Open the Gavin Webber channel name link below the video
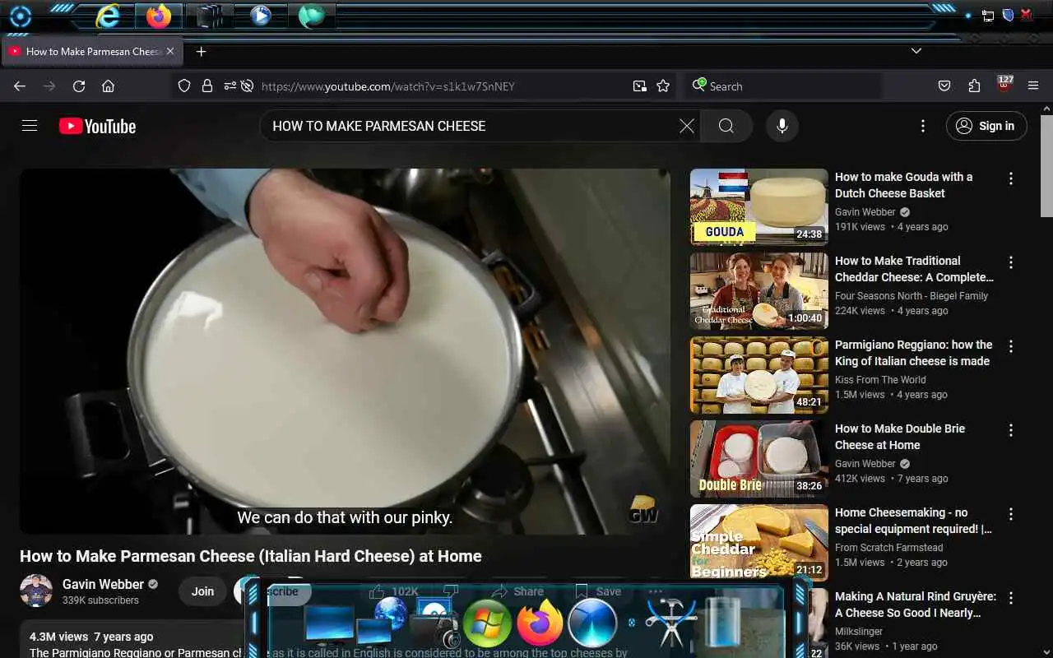The height and width of the screenshot is (658, 1053). (x=103, y=584)
